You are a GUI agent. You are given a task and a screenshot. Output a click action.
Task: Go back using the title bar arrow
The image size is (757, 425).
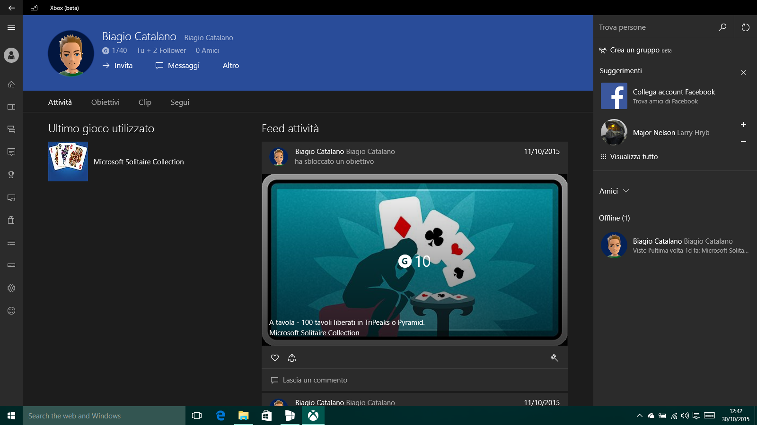[x=11, y=8]
